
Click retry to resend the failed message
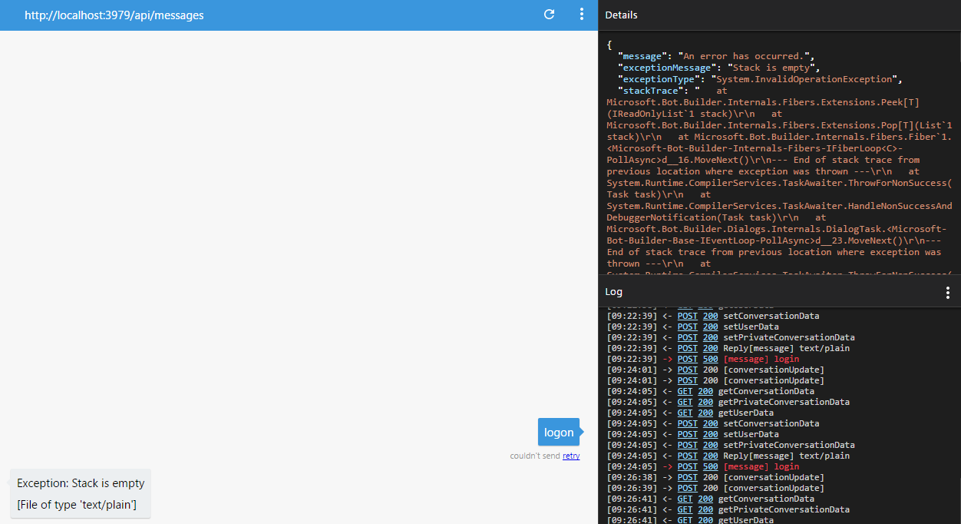570,456
